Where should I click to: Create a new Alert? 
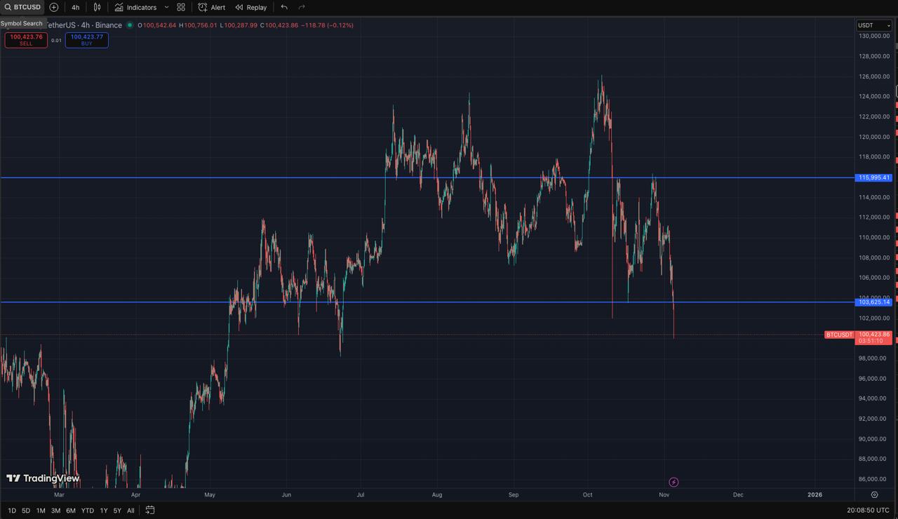point(211,7)
